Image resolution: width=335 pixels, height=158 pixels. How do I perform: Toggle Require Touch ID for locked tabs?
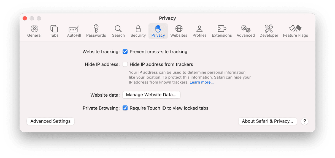[125, 108]
